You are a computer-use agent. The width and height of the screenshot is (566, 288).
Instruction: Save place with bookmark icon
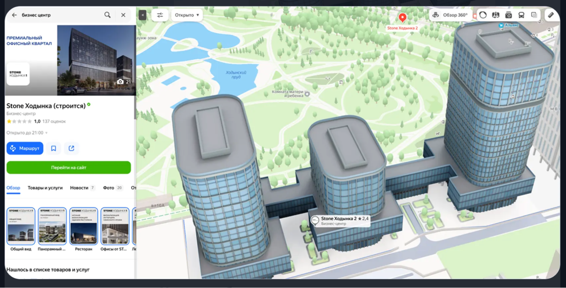(54, 148)
